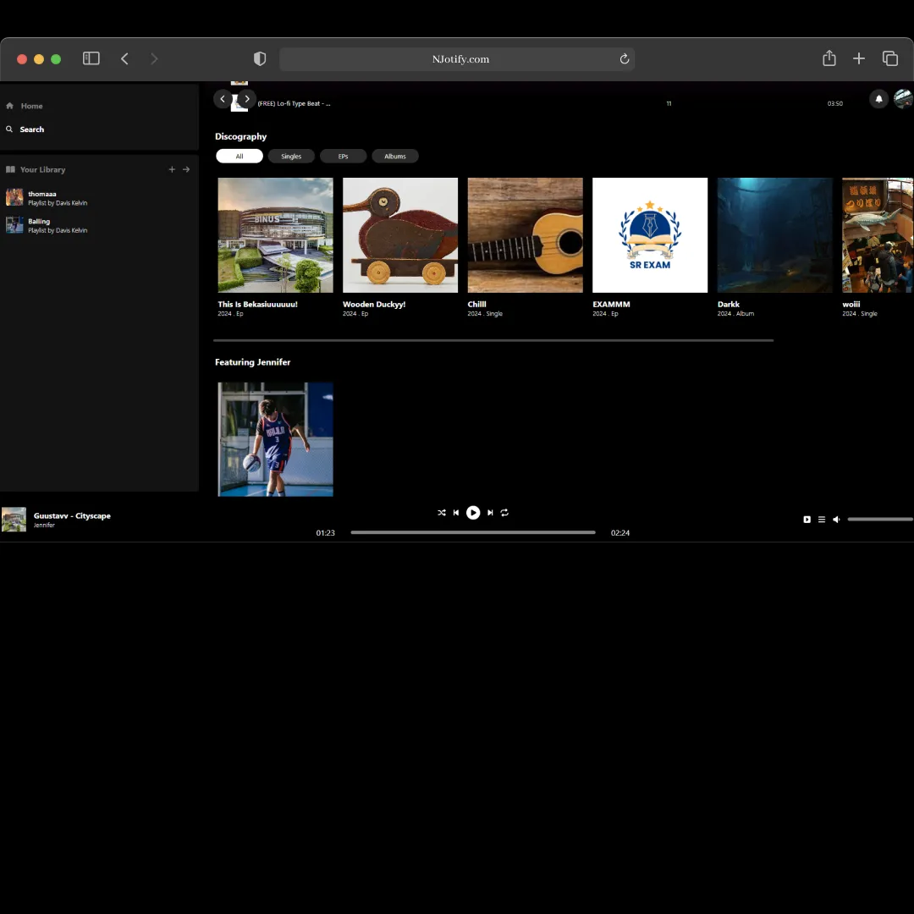Open the Wooden Duckyy! EP cover
914x914 pixels.
pyautogui.click(x=400, y=235)
